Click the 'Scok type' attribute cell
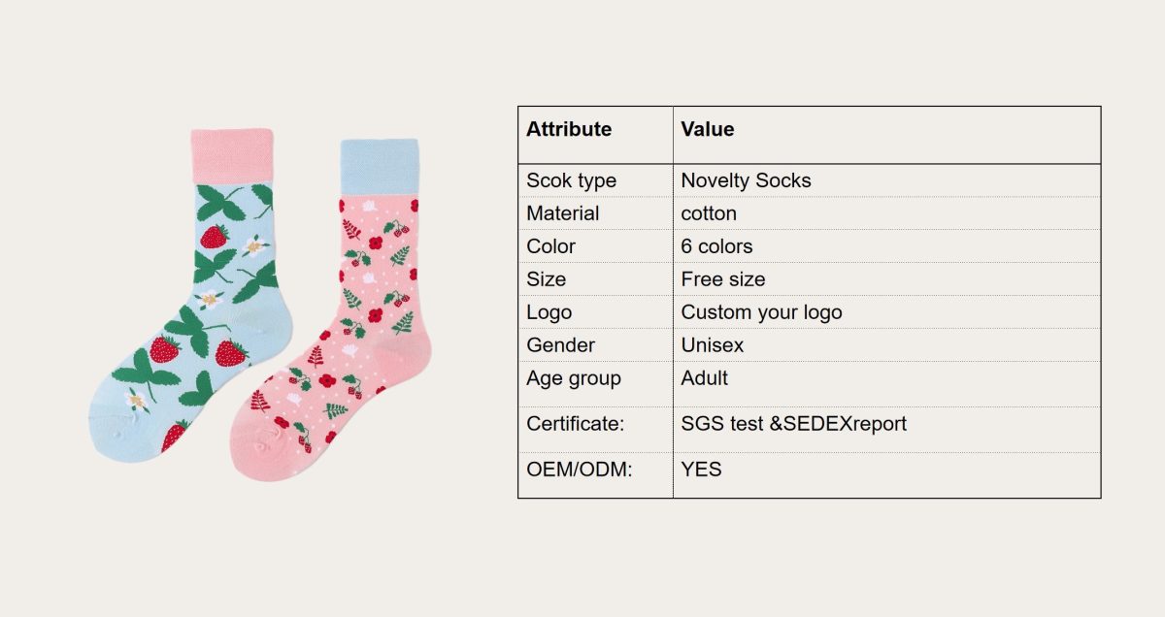The height and width of the screenshot is (617, 1165). pos(571,180)
